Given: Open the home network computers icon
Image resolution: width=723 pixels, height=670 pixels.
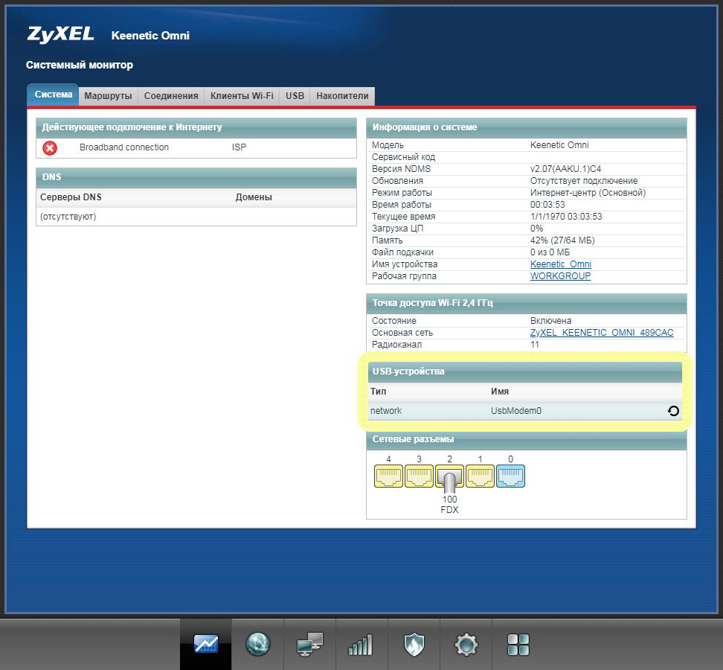Looking at the screenshot, I should (309, 644).
